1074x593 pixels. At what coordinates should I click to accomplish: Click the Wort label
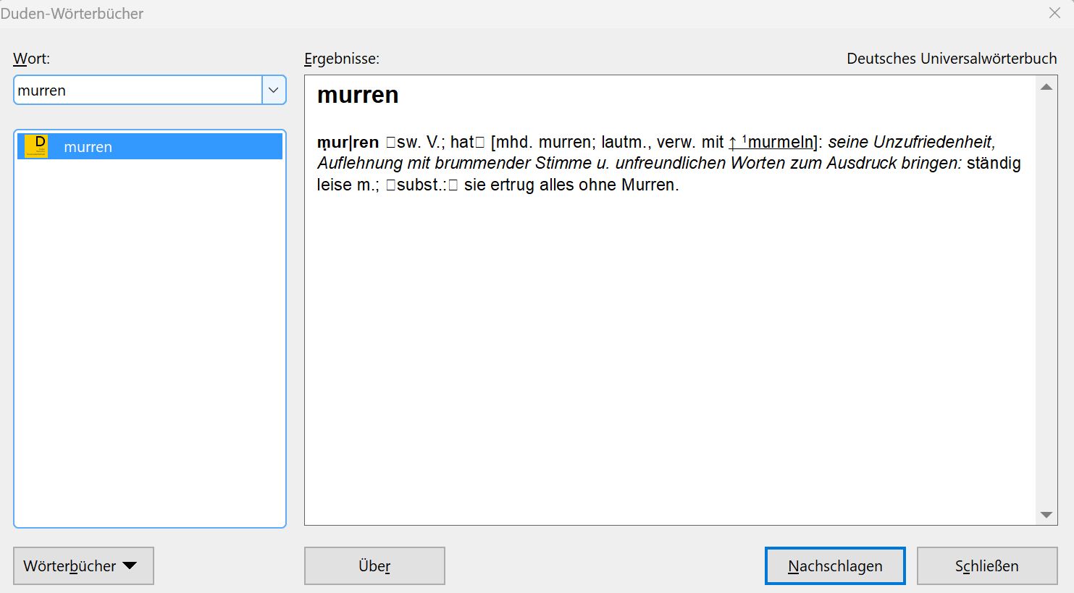click(32, 59)
